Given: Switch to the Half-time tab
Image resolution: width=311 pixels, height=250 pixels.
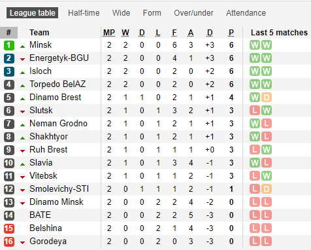Looking at the screenshot, I should [84, 13].
